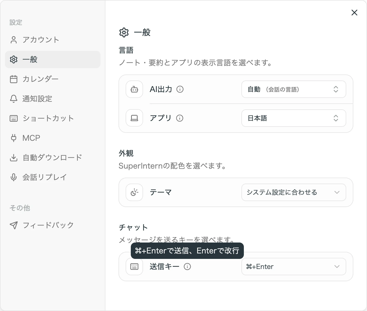Open 自動ダウンロード settings
This screenshot has height=311, width=367.
(x=52, y=158)
